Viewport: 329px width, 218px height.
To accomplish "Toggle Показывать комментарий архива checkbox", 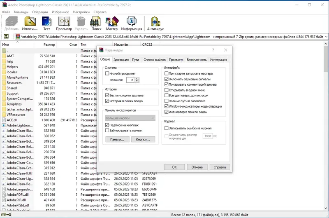I will click(167, 84).
